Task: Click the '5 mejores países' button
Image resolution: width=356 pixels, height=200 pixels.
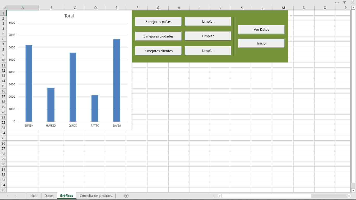Action: tap(158, 22)
